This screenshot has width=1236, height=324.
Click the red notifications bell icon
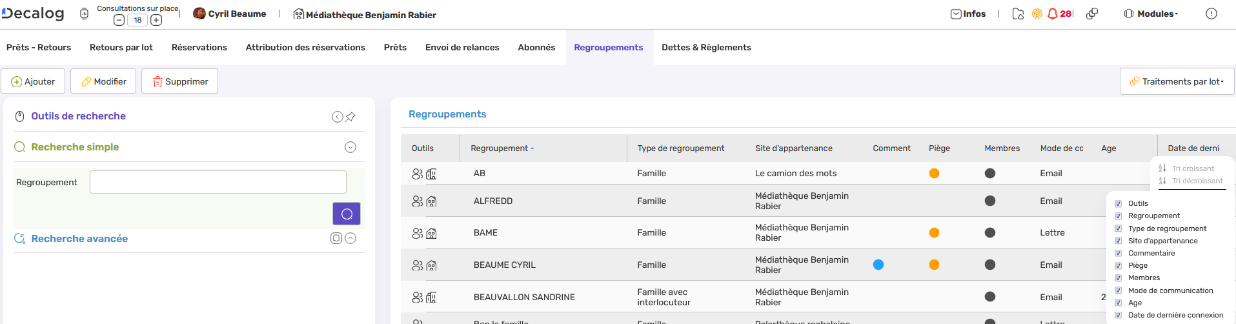coord(1053,14)
